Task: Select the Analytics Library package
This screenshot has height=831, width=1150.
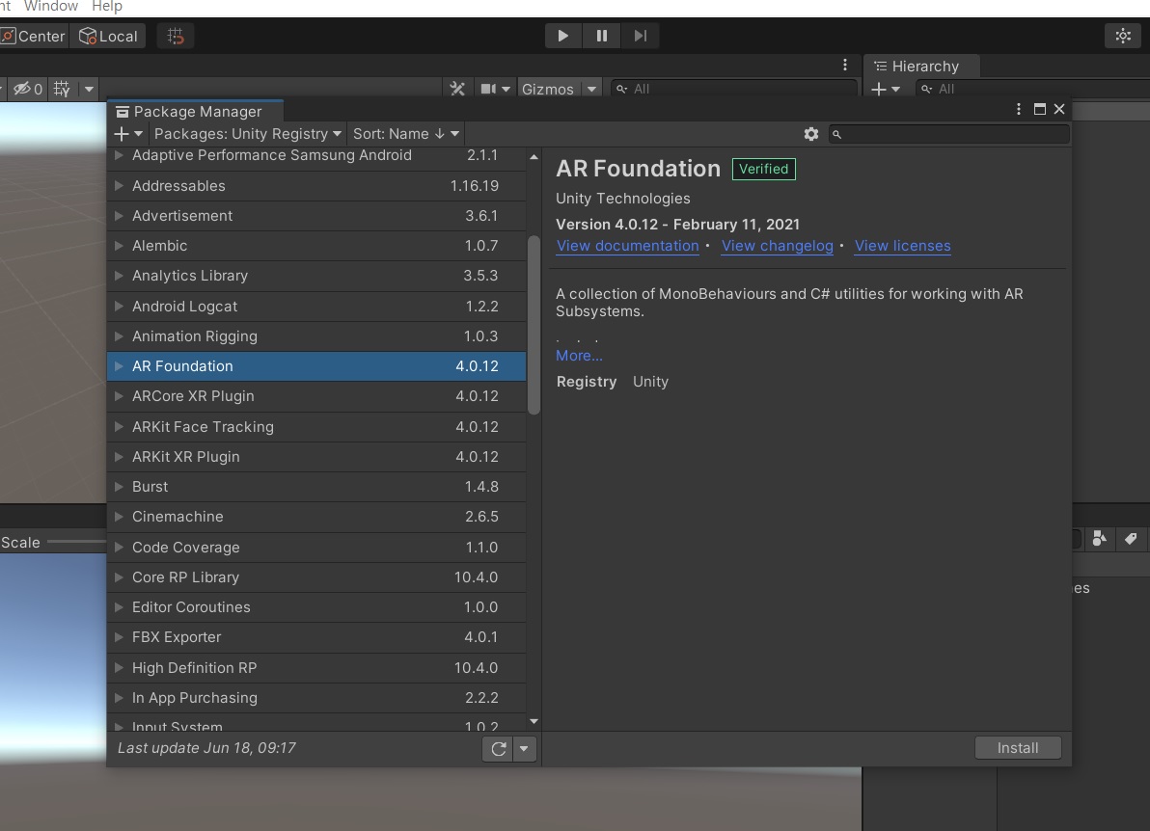Action: point(316,276)
